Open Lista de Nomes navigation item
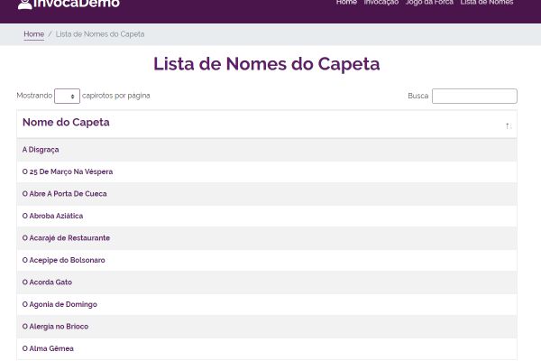This screenshot has height=361, width=541. click(487, 3)
